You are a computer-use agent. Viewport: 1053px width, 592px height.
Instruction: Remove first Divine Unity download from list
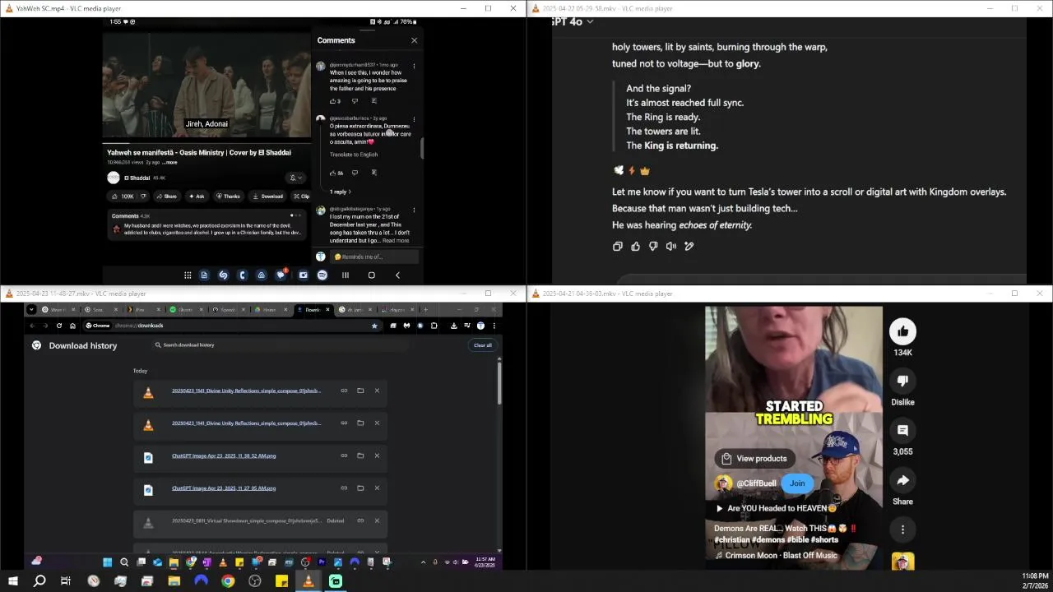(377, 391)
